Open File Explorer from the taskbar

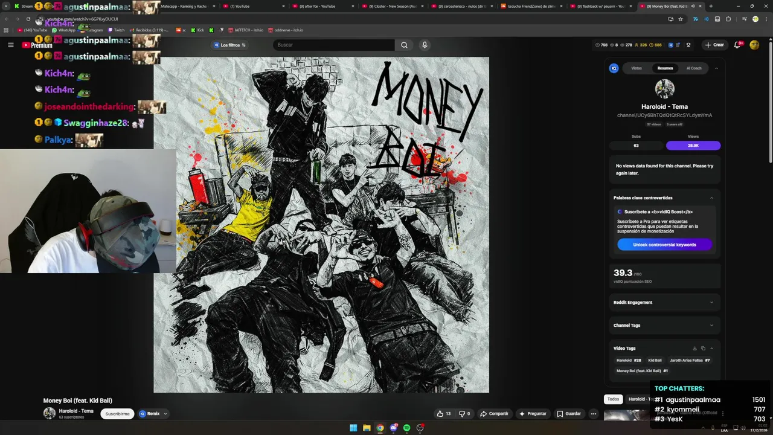tap(367, 428)
